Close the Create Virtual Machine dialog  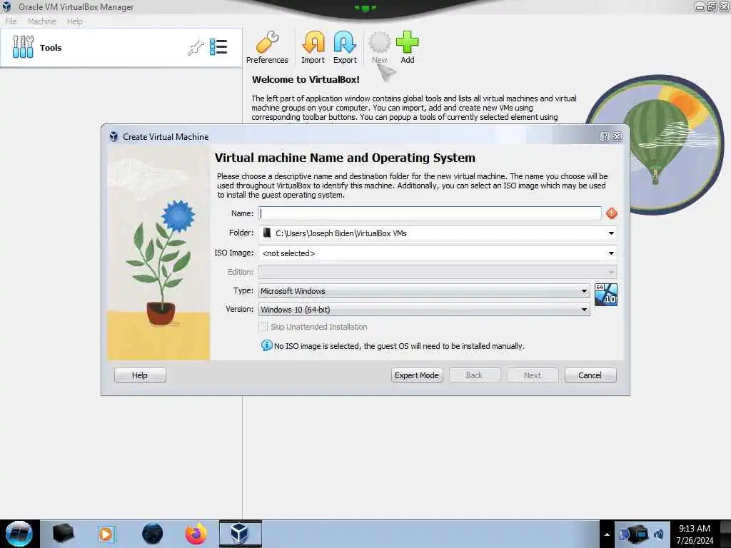617,136
